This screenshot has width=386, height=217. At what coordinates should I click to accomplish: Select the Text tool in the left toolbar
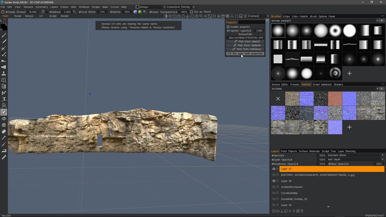[x=4, y=99]
